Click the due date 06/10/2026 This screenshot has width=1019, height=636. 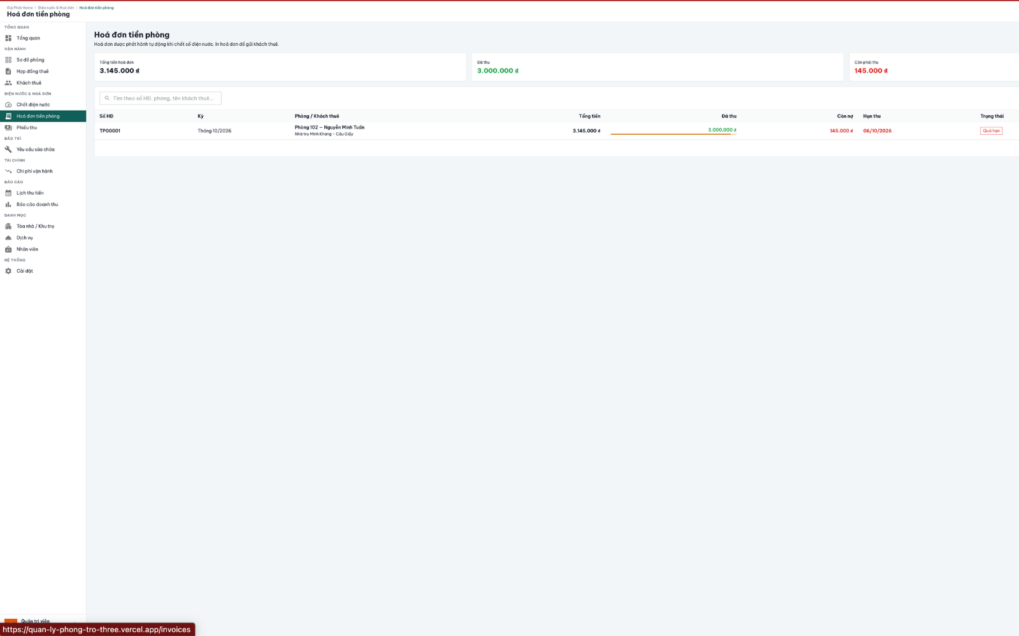pyautogui.click(x=877, y=131)
